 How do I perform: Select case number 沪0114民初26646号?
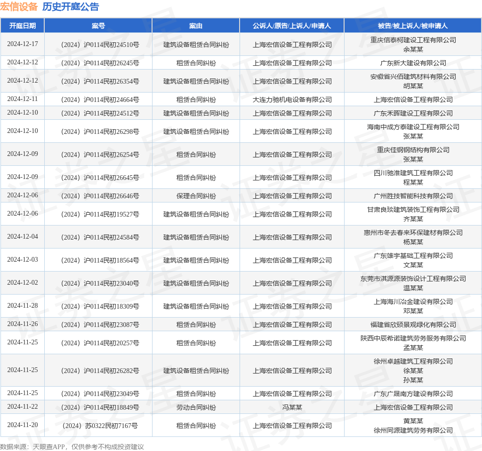pyautogui.click(x=100, y=196)
